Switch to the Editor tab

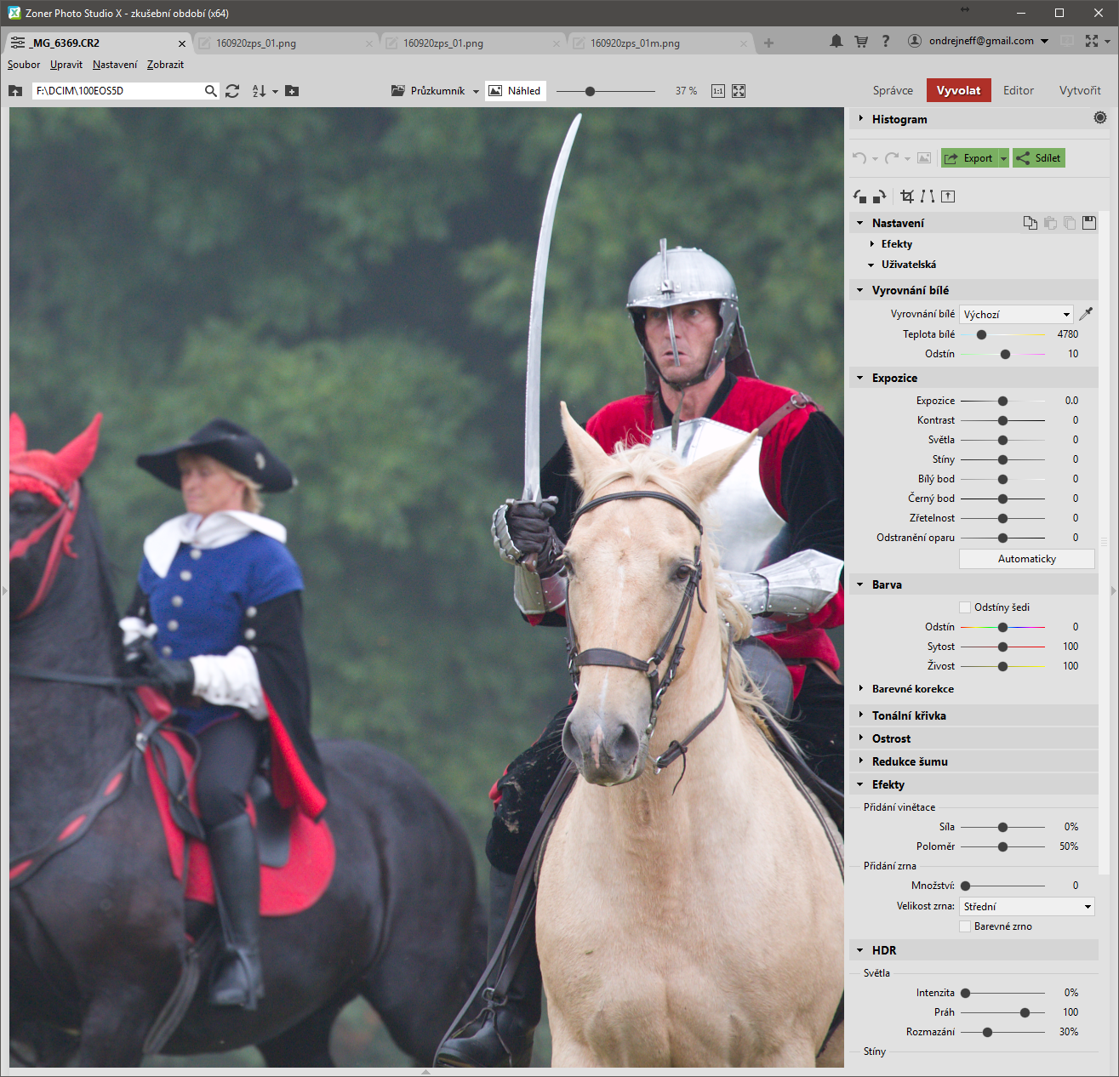[x=1018, y=90]
